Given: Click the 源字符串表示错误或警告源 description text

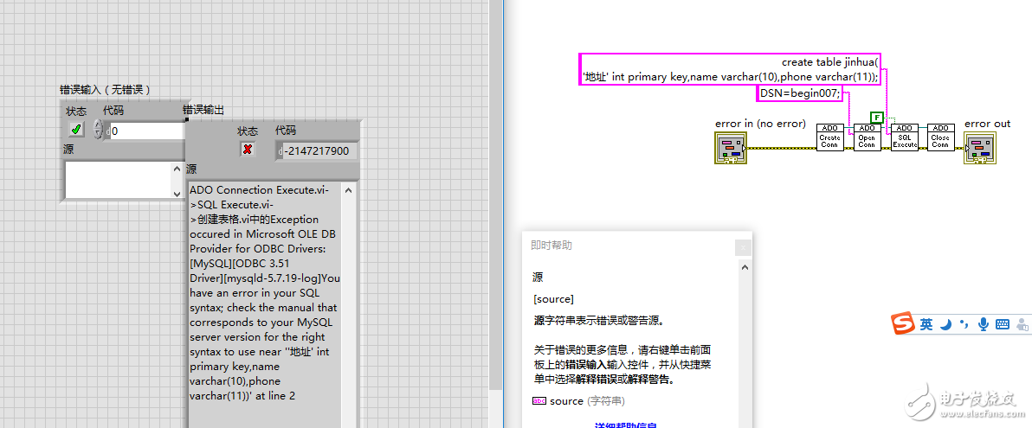Looking at the screenshot, I should pyautogui.click(x=599, y=321).
